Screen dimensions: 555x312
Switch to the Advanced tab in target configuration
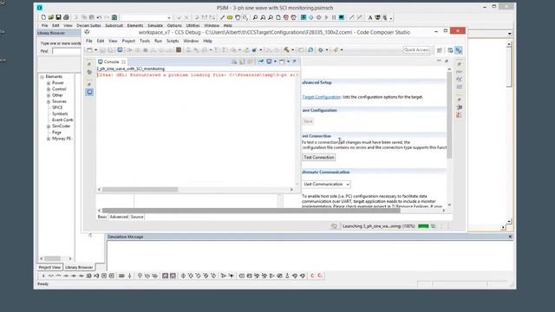119,217
